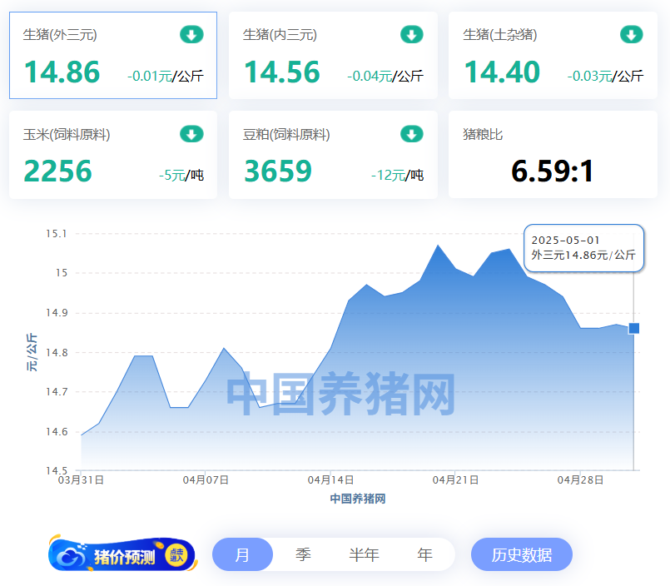Click the 04月07日 axis label
Viewport: 670px width, 586px height.
point(206,480)
